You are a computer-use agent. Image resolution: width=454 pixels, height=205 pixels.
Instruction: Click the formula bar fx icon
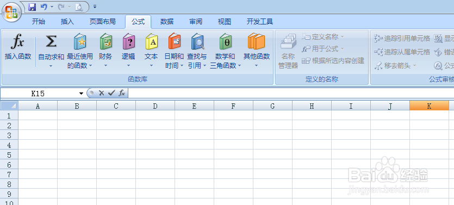[122, 93]
